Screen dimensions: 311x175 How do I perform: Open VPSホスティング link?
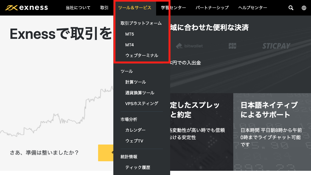coord(142,103)
